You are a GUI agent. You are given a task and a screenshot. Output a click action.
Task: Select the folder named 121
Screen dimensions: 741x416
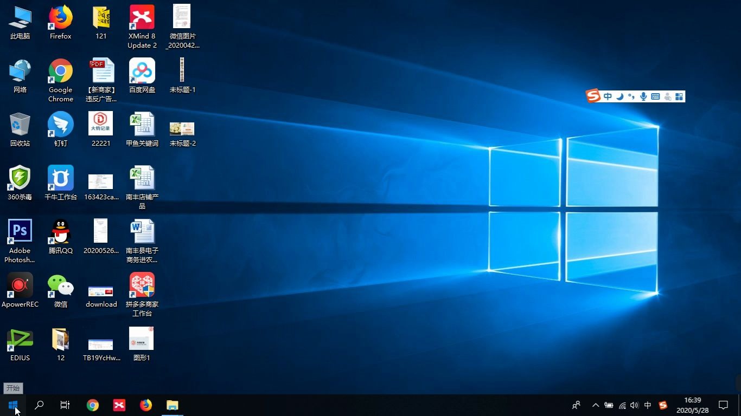coord(101,23)
